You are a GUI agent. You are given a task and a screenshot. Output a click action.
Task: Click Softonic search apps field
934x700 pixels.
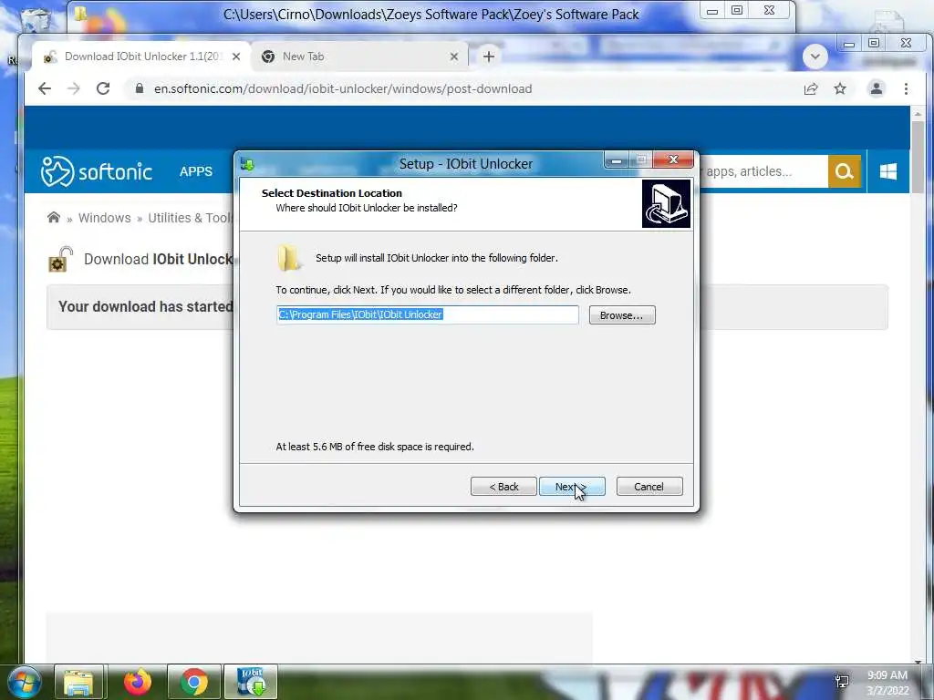pos(763,171)
